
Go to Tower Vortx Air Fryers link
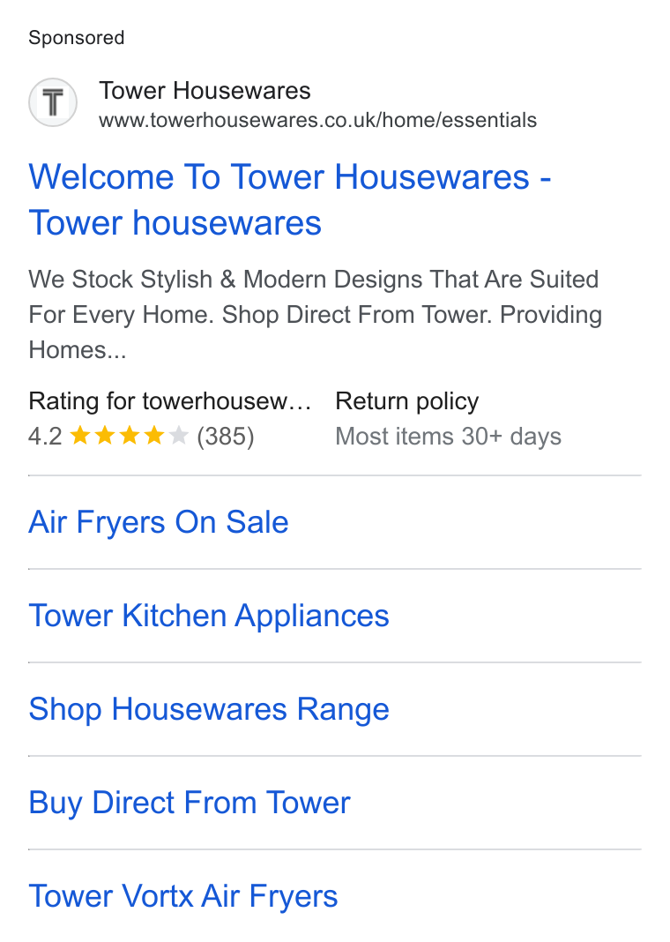[x=183, y=896]
